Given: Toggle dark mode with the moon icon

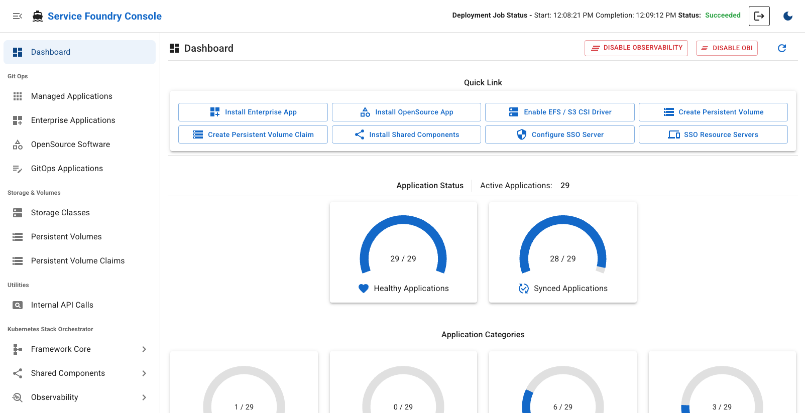Looking at the screenshot, I should 787,16.
